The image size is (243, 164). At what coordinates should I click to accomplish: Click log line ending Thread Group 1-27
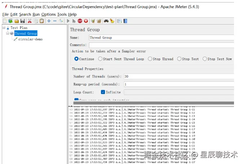134,162
